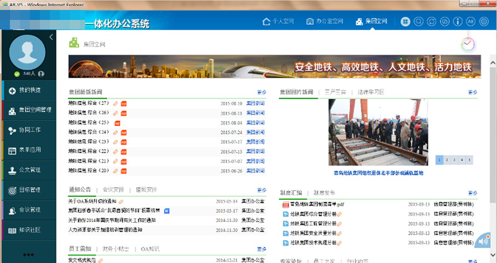Click 集团新闻 link on 2015-07-07 row
497x263 pixels.
point(255,161)
